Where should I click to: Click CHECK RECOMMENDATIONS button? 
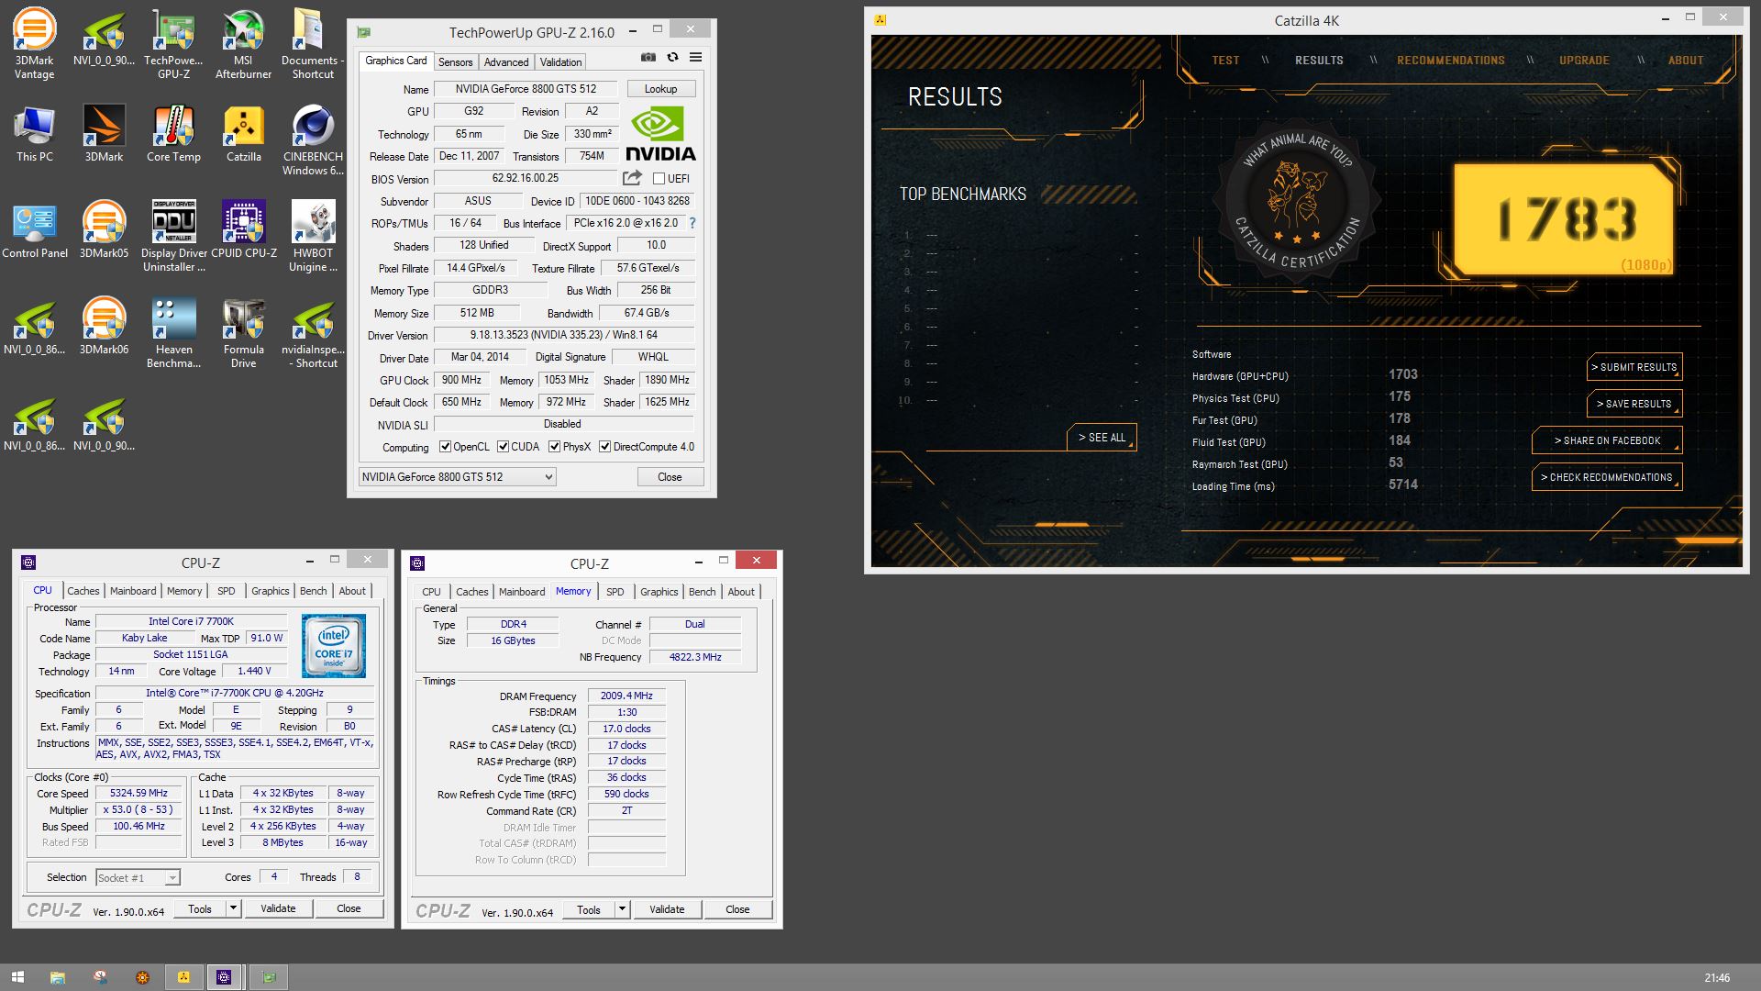(x=1607, y=477)
